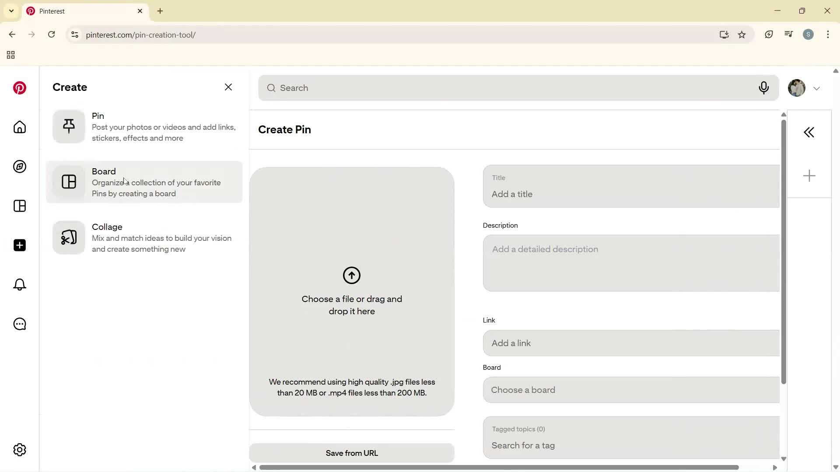Select the Explore compass icon

click(x=19, y=167)
